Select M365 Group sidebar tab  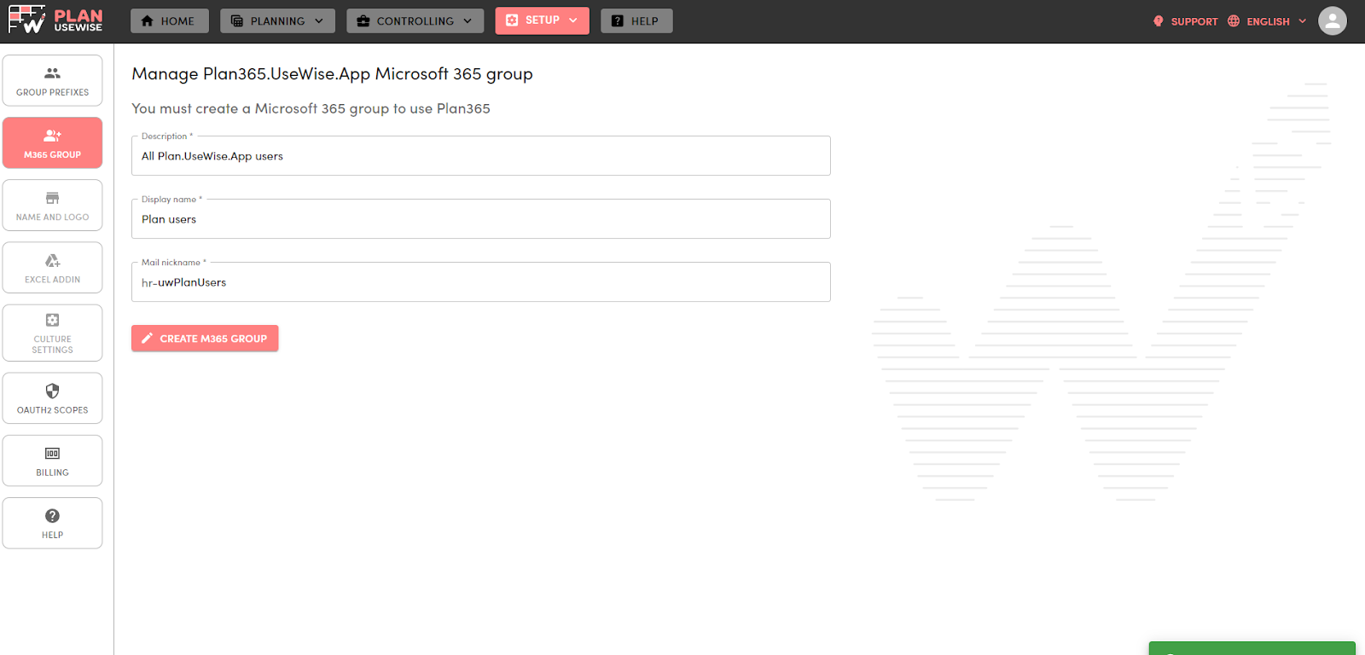pos(52,142)
